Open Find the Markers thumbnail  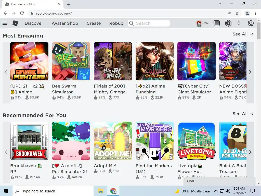pos(155,141)
